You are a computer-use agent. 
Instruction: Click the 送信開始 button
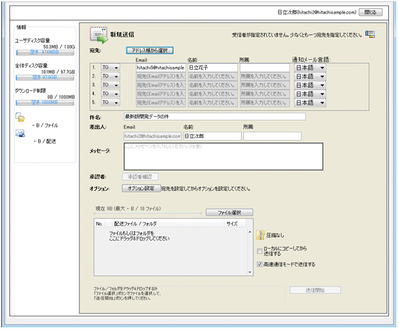coord(315,290)
